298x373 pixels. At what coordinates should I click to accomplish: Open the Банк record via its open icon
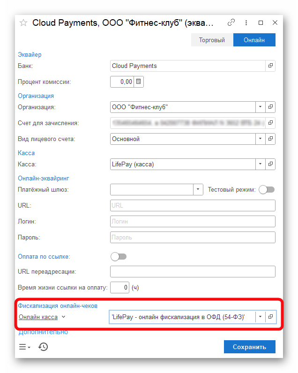point(270,66)
